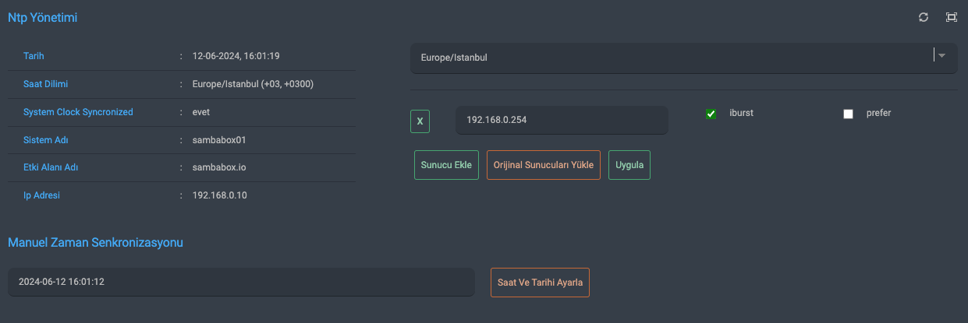
Task: Click the Sunucu Ekle button
Action: [x=446, y=165]
